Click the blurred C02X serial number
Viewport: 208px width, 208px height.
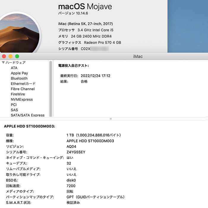pos(95,49)
